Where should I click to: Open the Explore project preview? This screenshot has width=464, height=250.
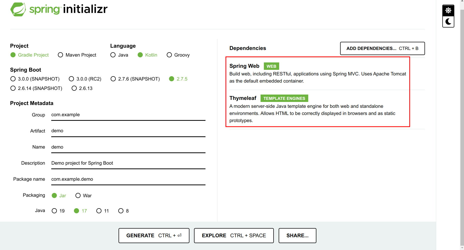pos(234,235)
